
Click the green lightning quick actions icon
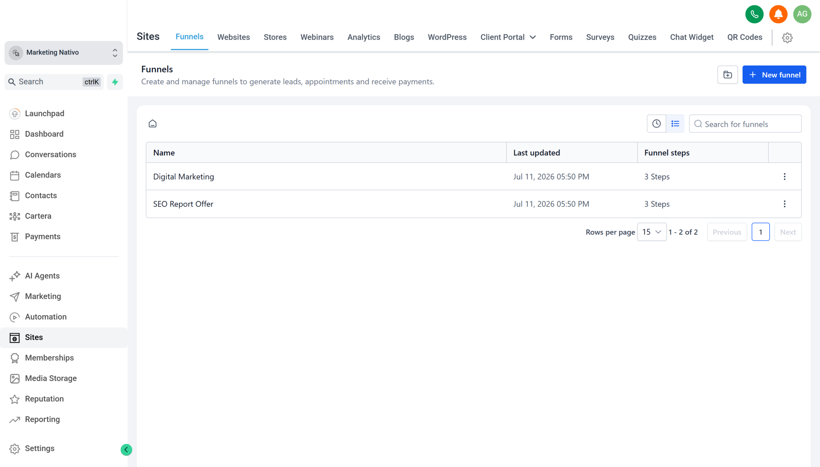tap(115, 82)
